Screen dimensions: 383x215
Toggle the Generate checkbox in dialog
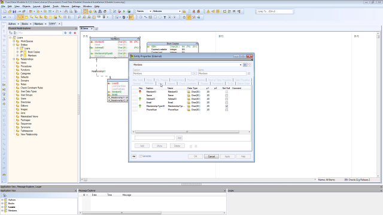click(x=141, y=156)
